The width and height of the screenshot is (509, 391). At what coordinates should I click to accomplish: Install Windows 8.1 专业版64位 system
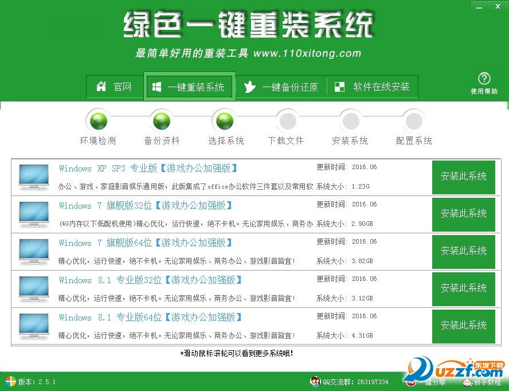464,326
